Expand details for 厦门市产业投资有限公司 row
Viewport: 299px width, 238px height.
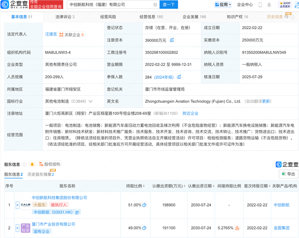pyautogui.click(x=16, y=228)
